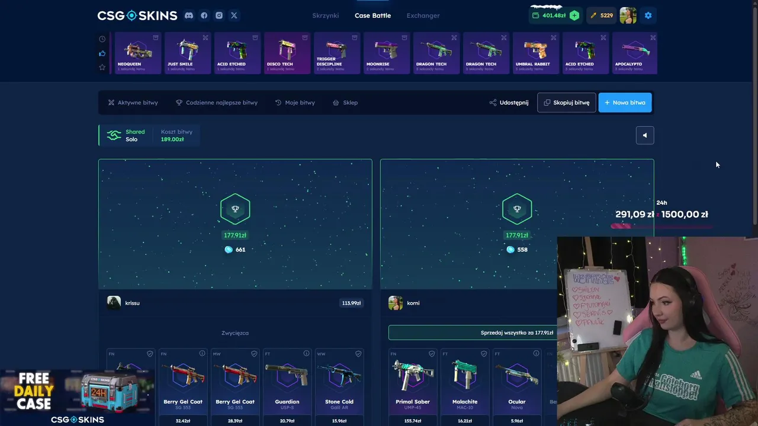The width and height of the screenshot is (758, 426).
Task: Click krissu's 113.99zł total
Action: coord(351,303)
